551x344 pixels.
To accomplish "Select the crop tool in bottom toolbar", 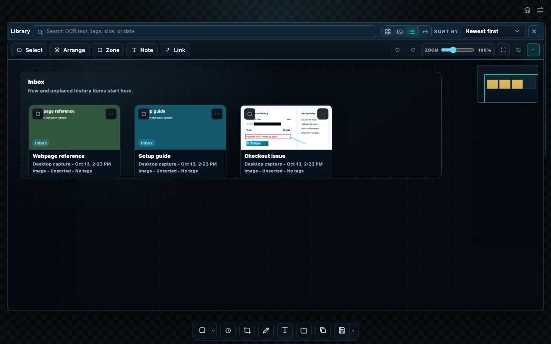I will click(247, 330).
